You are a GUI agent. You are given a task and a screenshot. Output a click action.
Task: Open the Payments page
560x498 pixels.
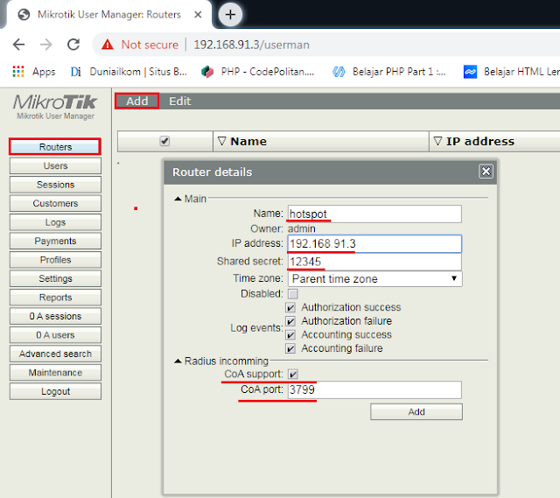55,242
